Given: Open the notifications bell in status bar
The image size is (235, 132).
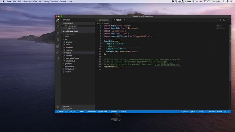Looking at the screenshot, I should pyautogui.click(x=228, y=111).
